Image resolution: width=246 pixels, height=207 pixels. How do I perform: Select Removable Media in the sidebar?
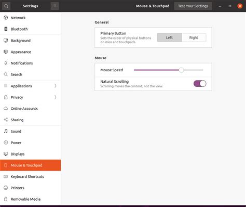click(31, 199)
